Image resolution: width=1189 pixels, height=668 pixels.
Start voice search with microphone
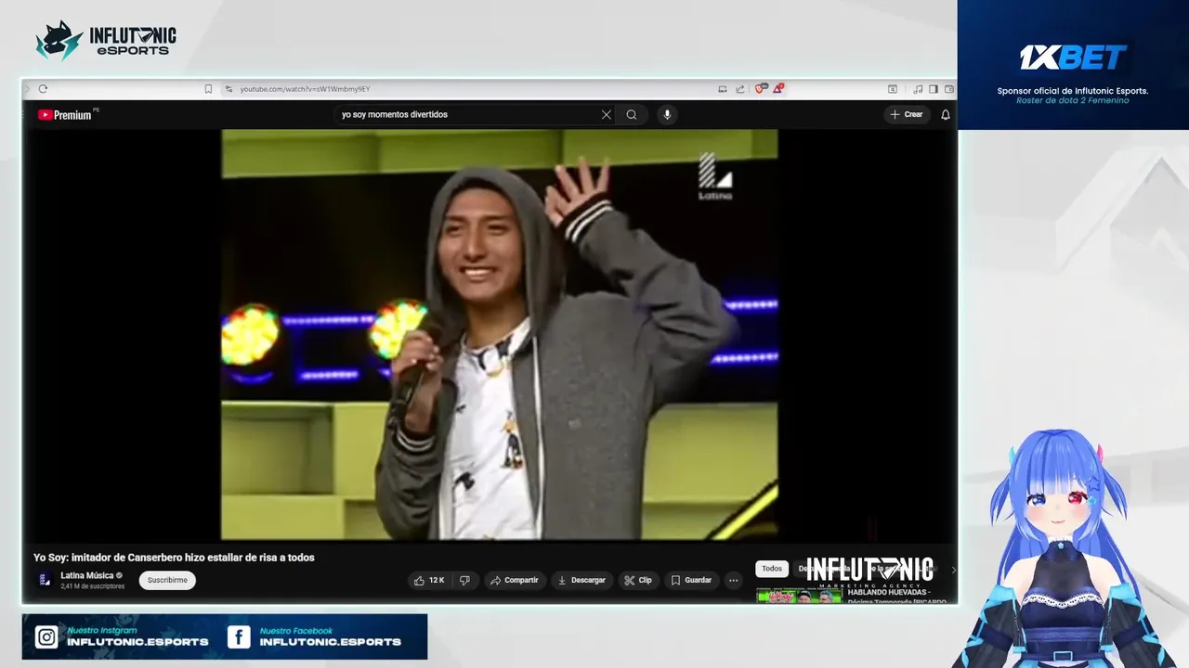pyautogui.click(x=666, y=115)
